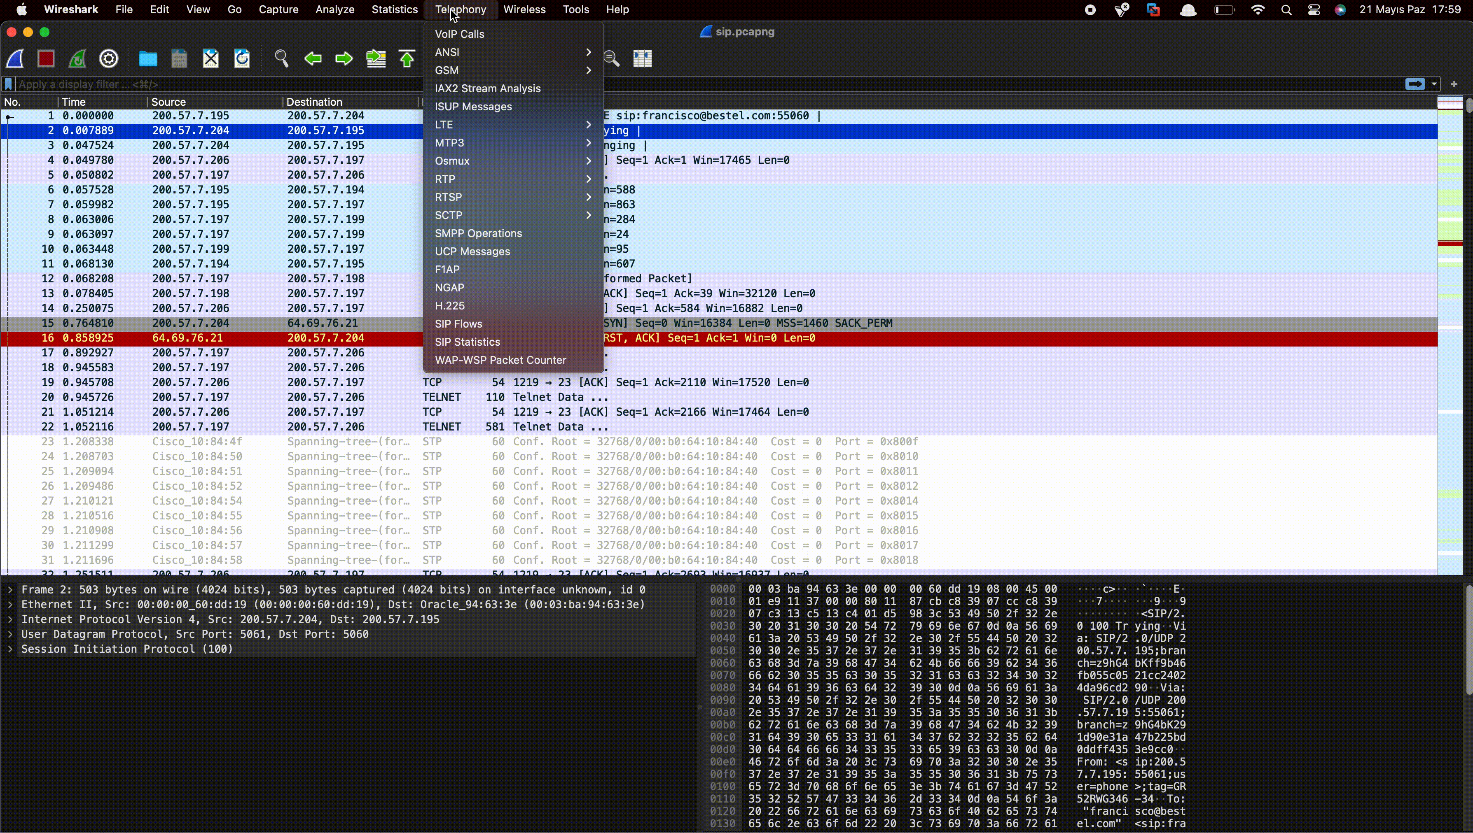Viewport: 1473px width, 833px height.
Task: Jump to the first packet icon
Action: (407, 58)
